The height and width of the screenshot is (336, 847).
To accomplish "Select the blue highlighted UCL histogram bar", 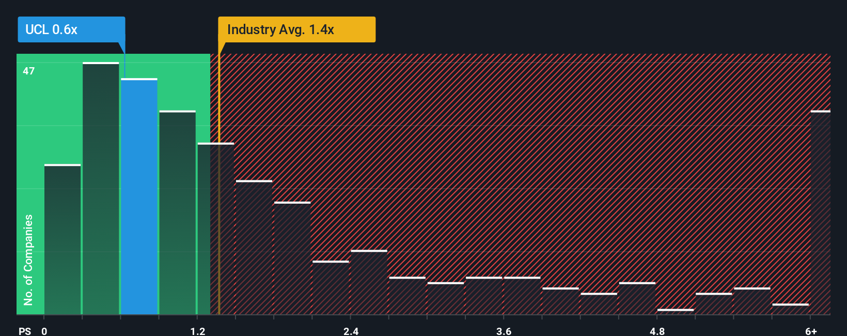I will pos(139,196).
